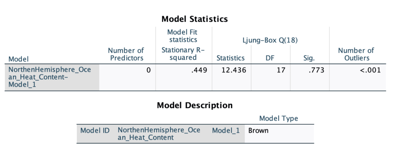This screenshot has height=168, width=393.
Task: Click the Model Description table title
Action: [195, 105]
